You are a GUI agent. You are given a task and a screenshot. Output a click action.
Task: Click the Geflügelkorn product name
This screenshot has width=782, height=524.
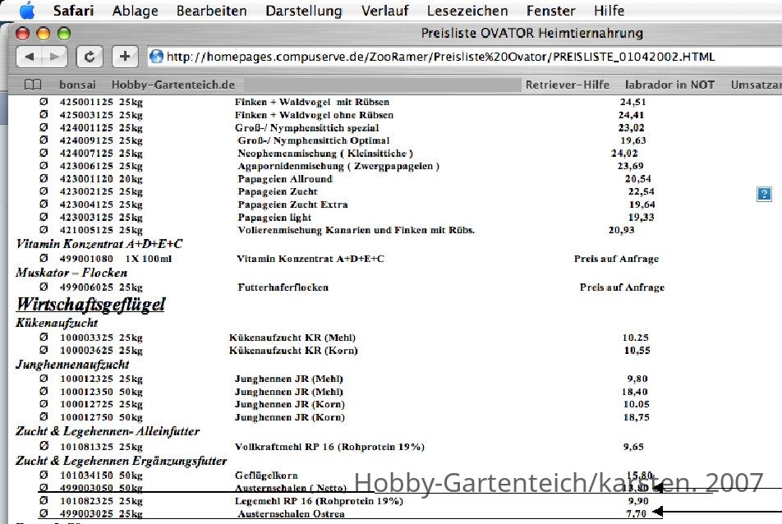click(x=266, y=476)
